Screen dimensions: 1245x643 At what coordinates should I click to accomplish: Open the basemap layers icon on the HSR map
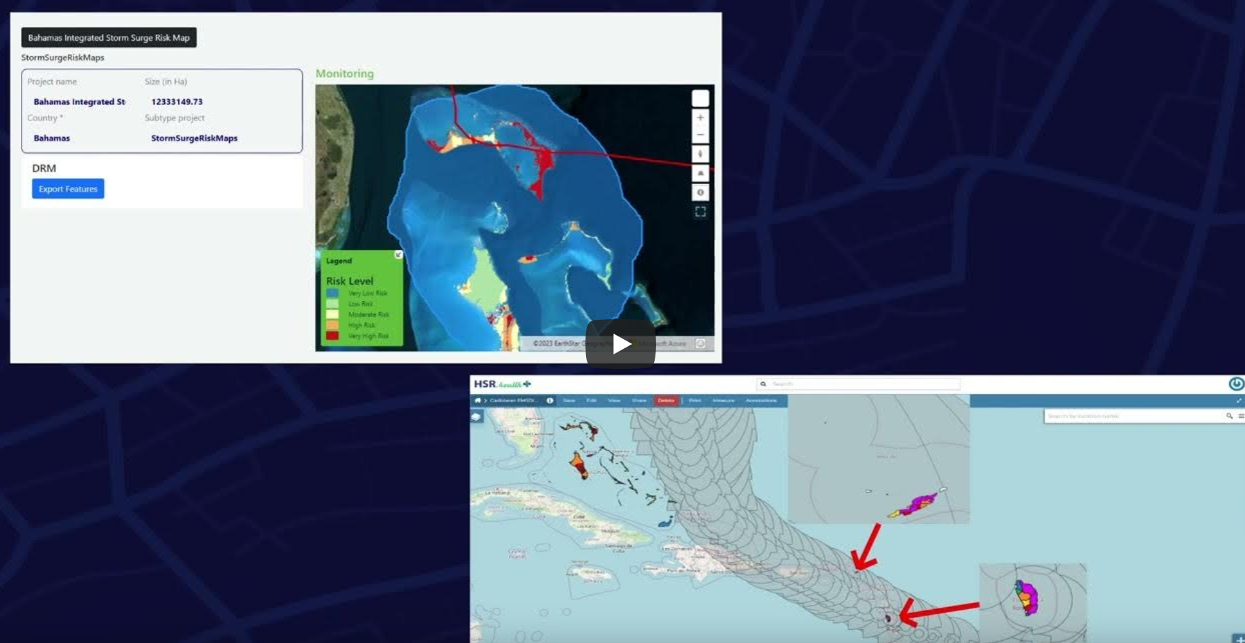[x=477, y=417]
